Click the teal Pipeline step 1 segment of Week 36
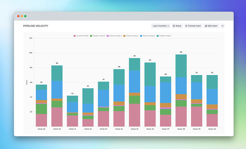 pyautogui.click(x=150, y=74)
